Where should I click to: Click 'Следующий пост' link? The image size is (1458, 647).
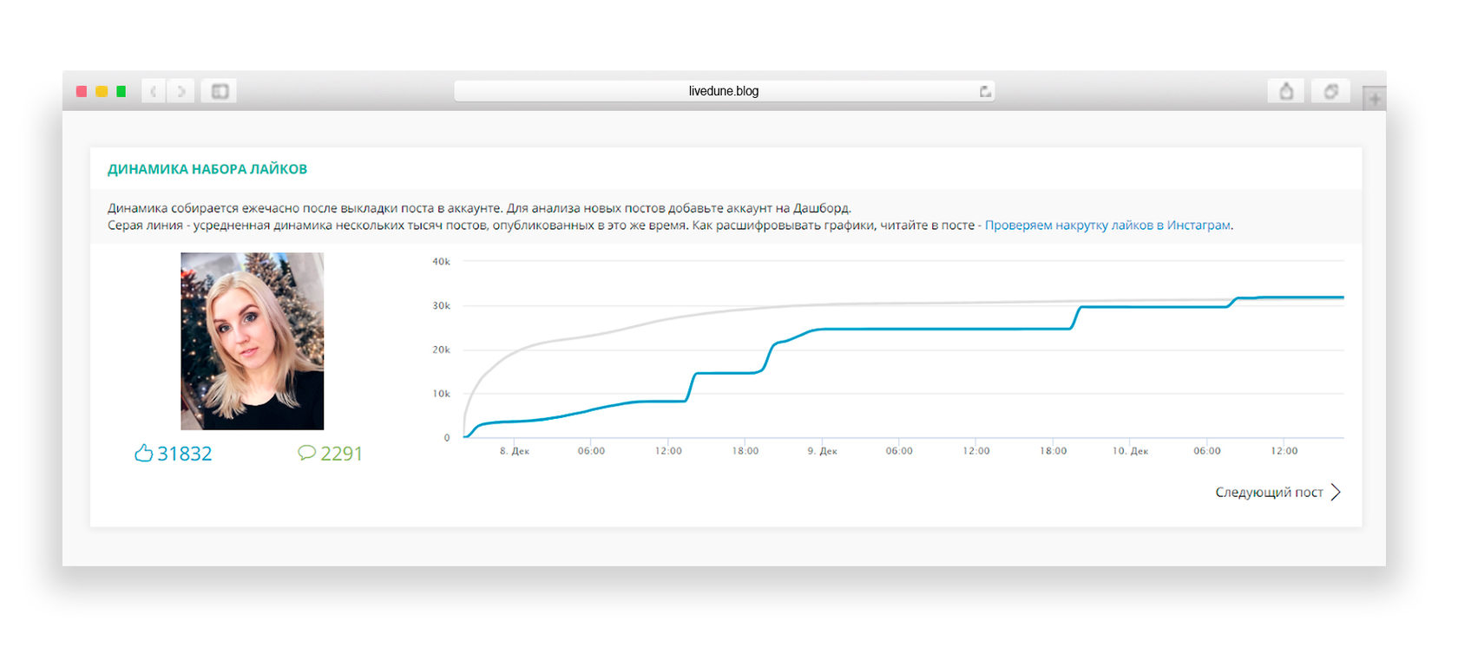[x=1269, y=493]
